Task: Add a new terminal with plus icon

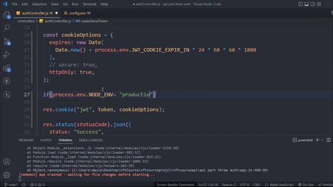Action: tap(317, 140)
